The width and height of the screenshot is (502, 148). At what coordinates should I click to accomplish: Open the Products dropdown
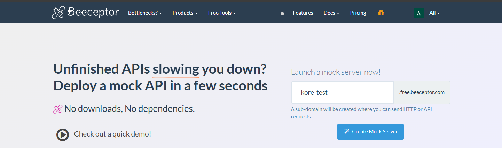[x=185, y=13]
